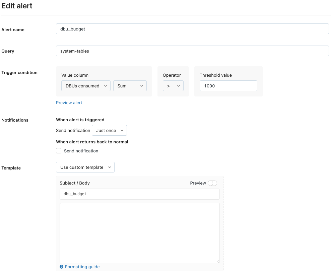Viewport: 331px width, 278px height.
Task: Expand the Use custom template dropdown
Action: coord(85,167)
